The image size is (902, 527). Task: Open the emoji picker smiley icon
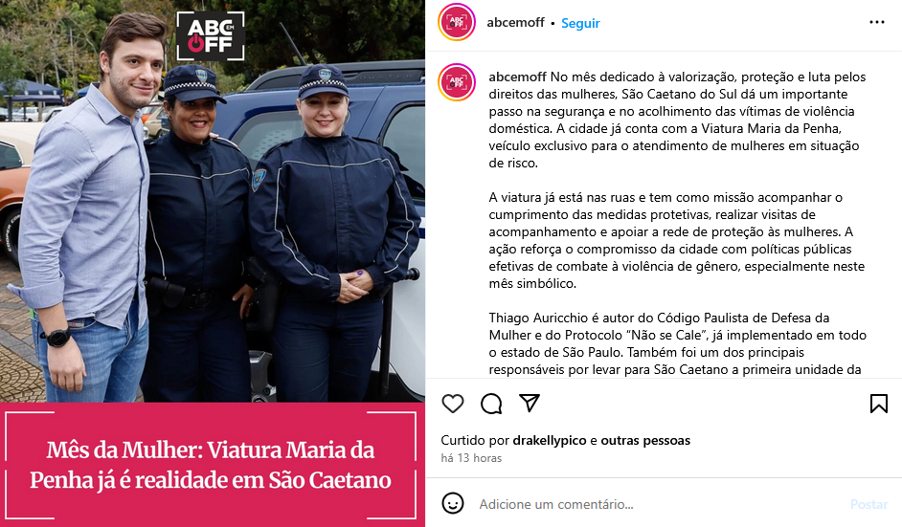453,503
